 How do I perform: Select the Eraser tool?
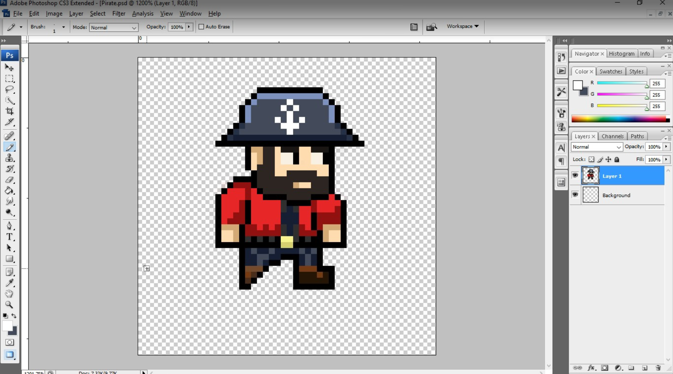pyautogui.click(x=10, y=180)
